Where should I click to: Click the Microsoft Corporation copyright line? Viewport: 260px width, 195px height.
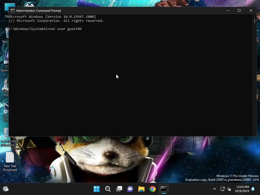coord(56,21)
